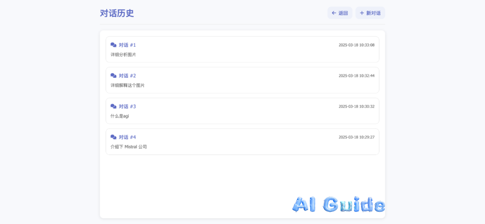Select the preview text 详细分析图片
This screenshot has width=485, height=224.
(123, 54)
